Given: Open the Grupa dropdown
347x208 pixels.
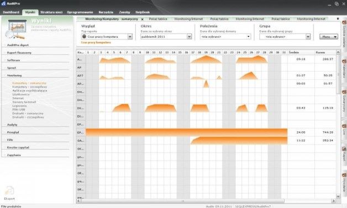Looking at the screenshot, I should (308, 36).
